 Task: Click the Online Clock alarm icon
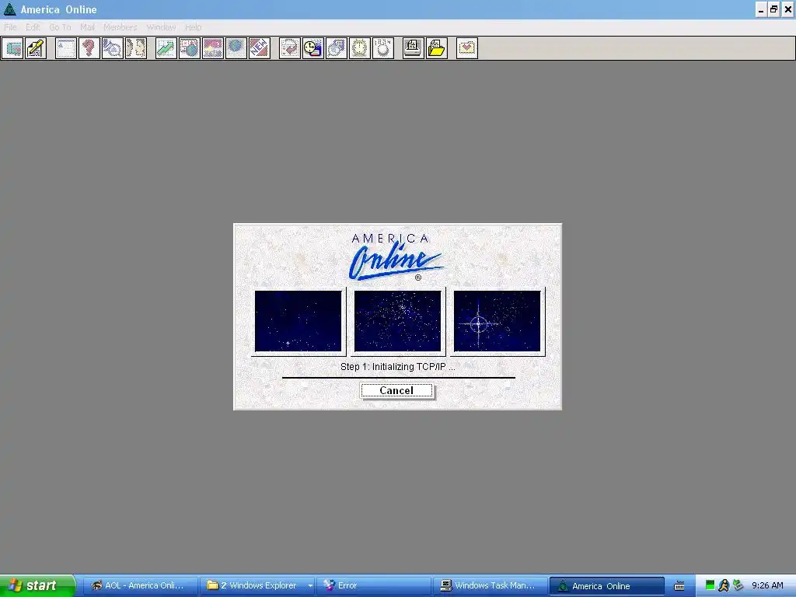pyautogui.click(x=360, y=48)
